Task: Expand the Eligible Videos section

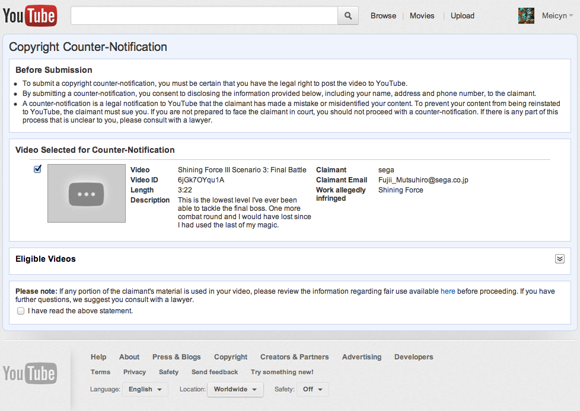Action: [560, 259]
